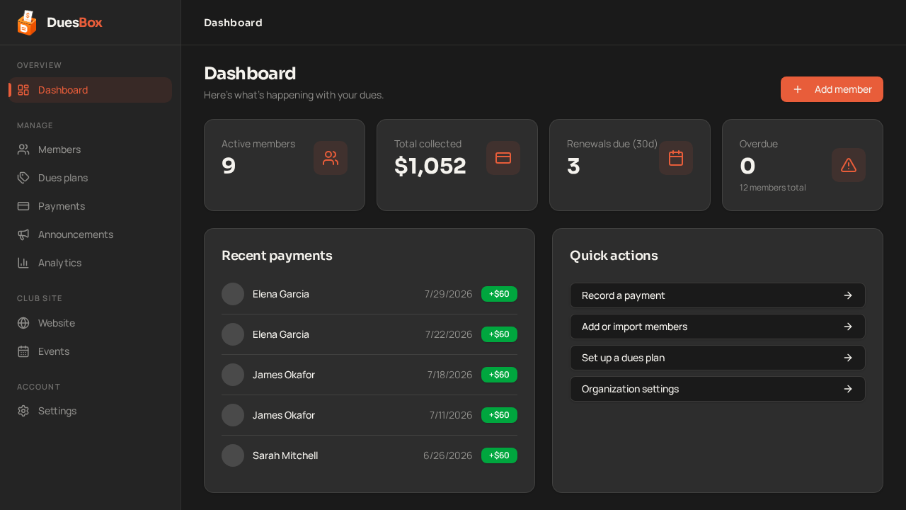Click the $1,052 total collected value
Screen dimensions: 906x510
(430, 166)
